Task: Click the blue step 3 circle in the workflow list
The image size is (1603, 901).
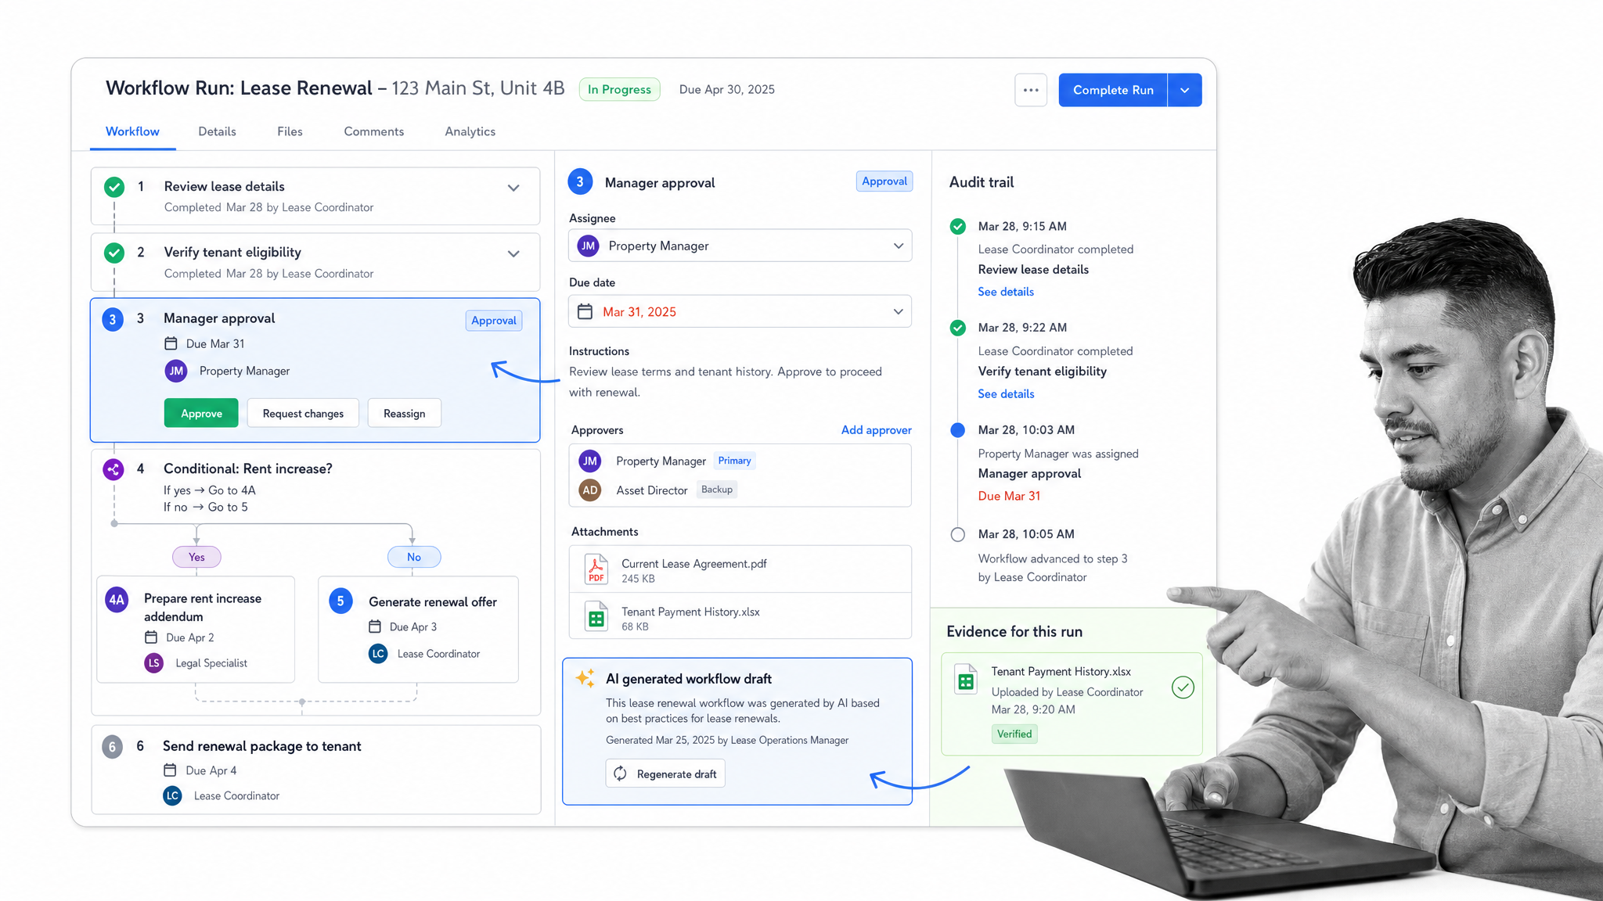Action: pos(113,319)
